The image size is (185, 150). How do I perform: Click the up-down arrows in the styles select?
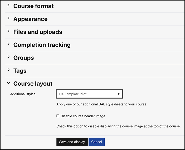coord(119,94)
